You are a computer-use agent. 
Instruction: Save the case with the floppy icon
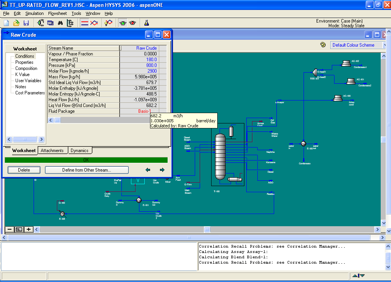[x=26, y=23]
